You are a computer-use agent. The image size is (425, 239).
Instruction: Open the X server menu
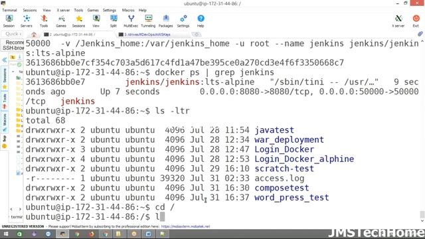tap(63, 10)
